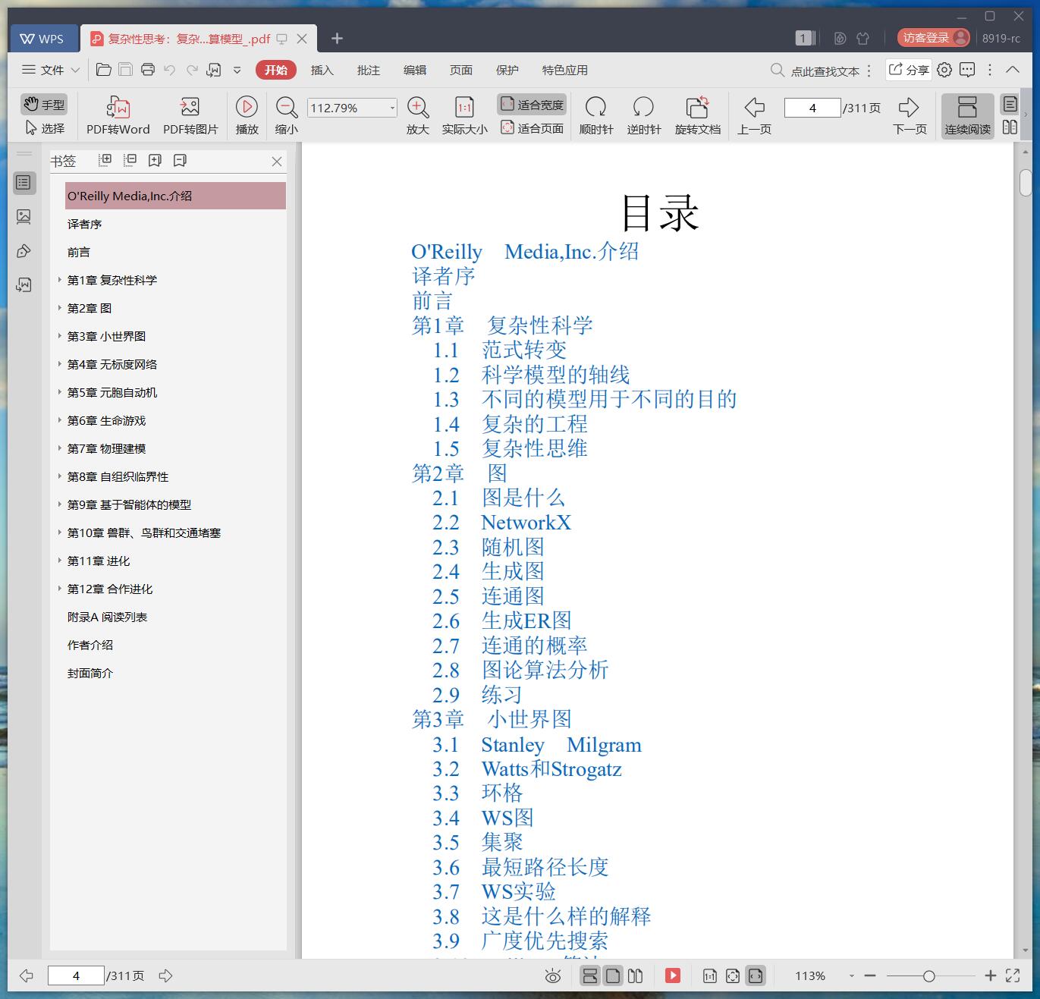Viewport: 1040px width, 999px height.
Task: Click 访客登录 login button
Action: tap(933, 38)
